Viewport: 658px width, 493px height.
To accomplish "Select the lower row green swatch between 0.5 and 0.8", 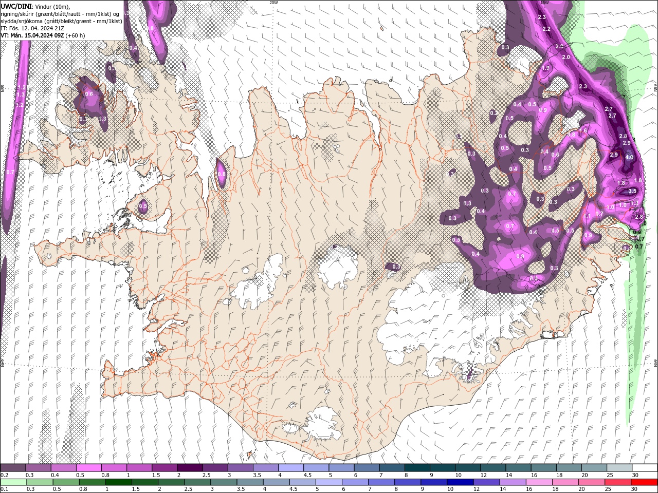I will [x=66, y=482].
